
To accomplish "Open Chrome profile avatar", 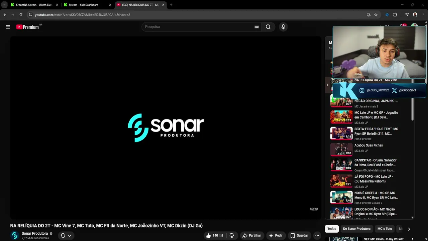I will [x=415, y=15].
